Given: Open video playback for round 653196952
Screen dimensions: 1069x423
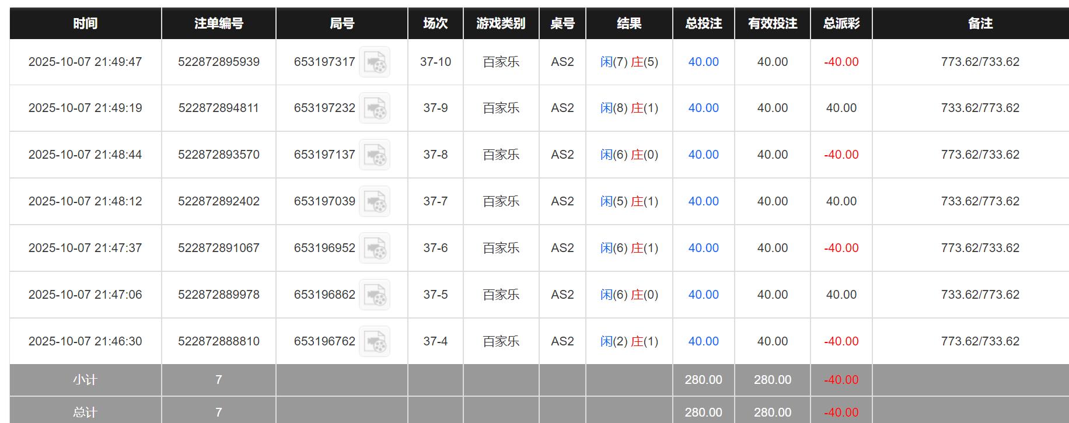Looking at the screenshot, I should coord(376,248).
